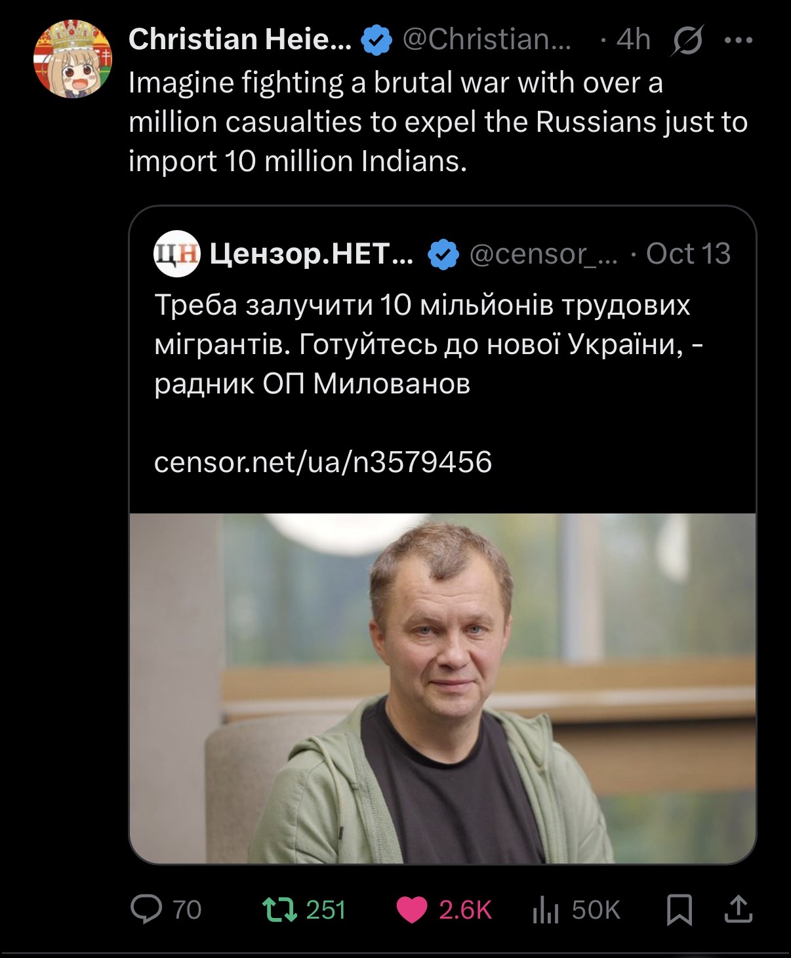This screenshot has height=958, width=791.
Task: View post analytics showing 50K views
Action: coord(546,909)
